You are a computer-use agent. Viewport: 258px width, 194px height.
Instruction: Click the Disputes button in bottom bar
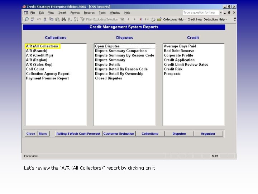pos(179,134)
